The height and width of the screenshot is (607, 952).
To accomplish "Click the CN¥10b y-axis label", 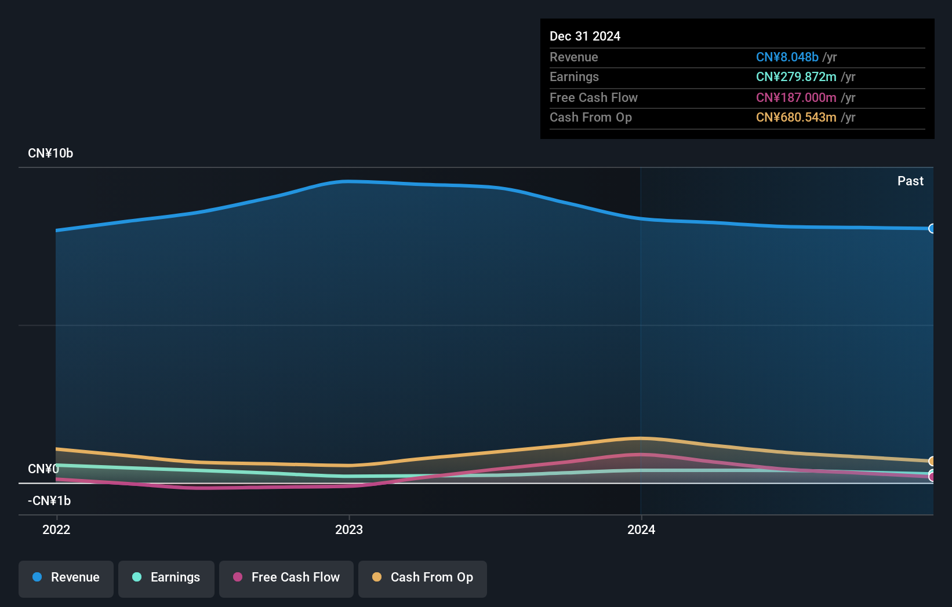I will pos(50,153).
